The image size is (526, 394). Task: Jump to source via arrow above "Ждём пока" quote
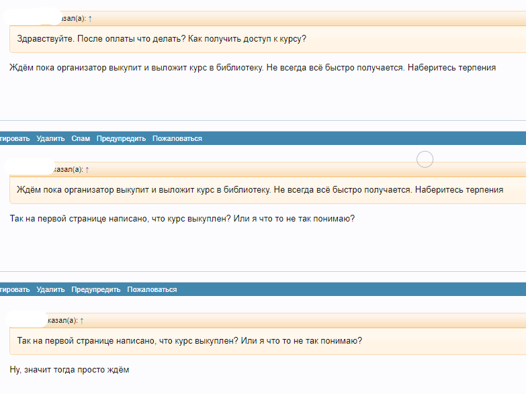tap(87, 169)
